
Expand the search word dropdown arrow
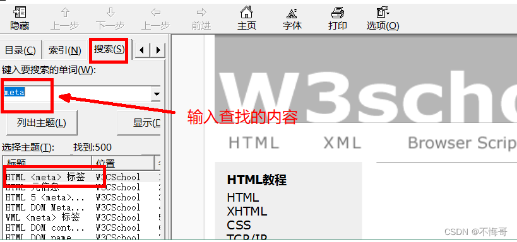(x=156, y=94)
